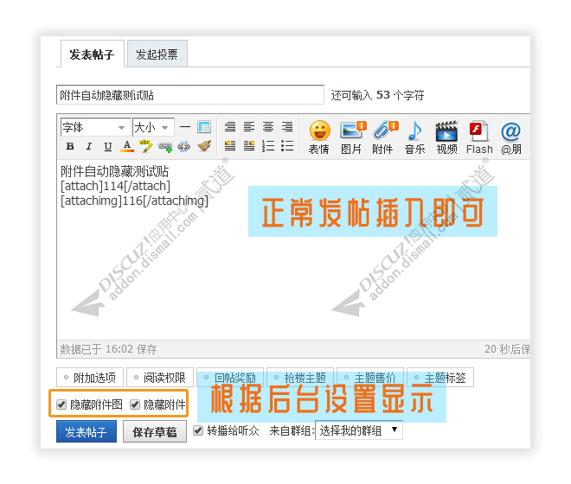Open the font color picker
Viewport: 571px width, 484px height.
point(126,146)
